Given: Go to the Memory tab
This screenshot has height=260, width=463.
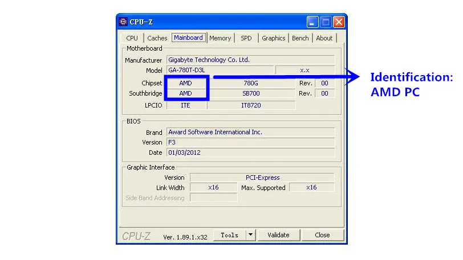Looking at the screenshot, I should click(220, 38).
